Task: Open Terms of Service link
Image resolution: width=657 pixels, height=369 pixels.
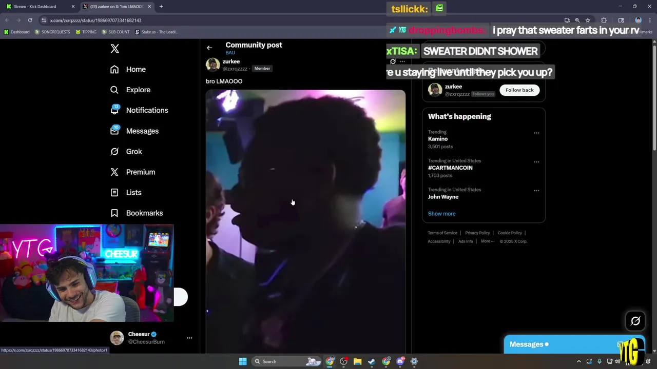Action: coord(442,233)
